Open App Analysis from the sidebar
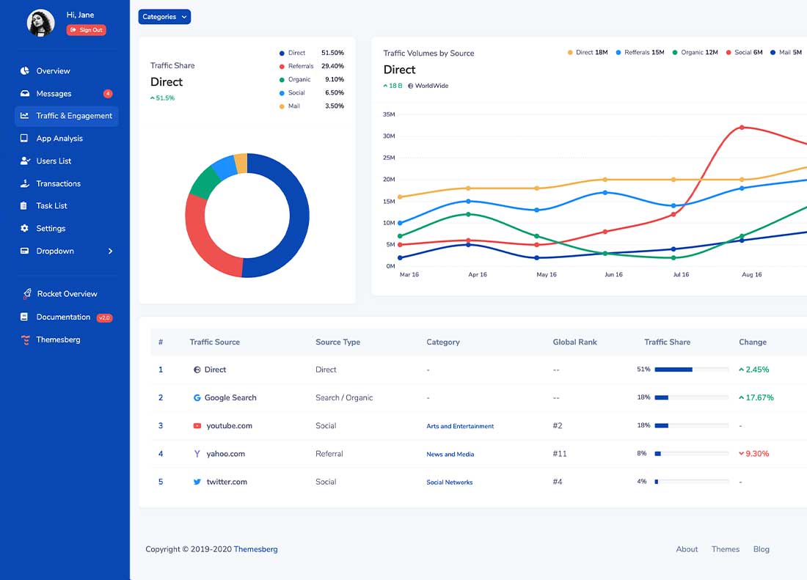Viewport: 807px width, 580px height. click(x=24, y=138)
